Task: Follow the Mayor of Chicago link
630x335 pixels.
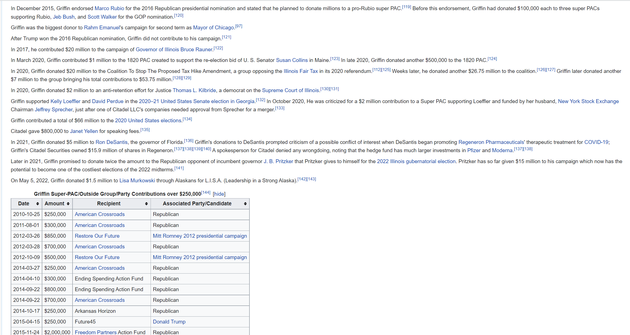Action: point(213,28)
